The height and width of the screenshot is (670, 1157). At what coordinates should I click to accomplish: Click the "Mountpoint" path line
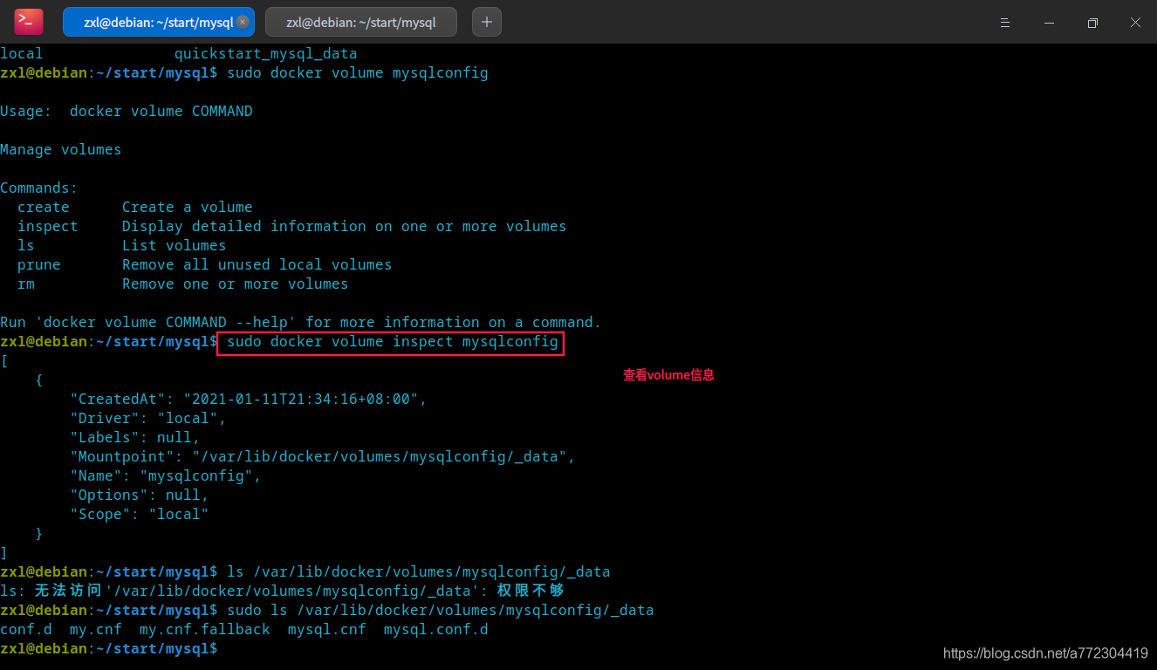tap(323, 457)
